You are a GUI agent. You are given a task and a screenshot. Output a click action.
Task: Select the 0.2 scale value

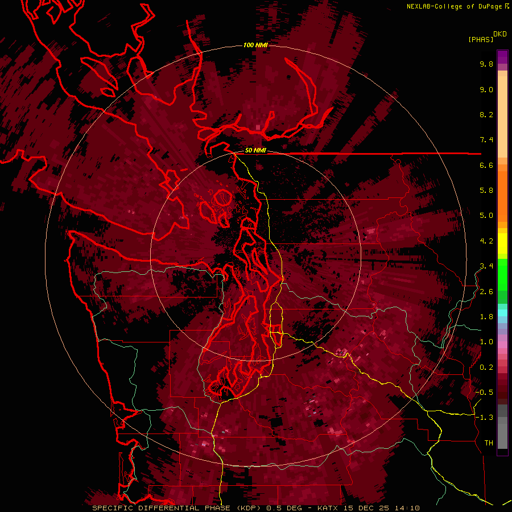coord(486,368)
